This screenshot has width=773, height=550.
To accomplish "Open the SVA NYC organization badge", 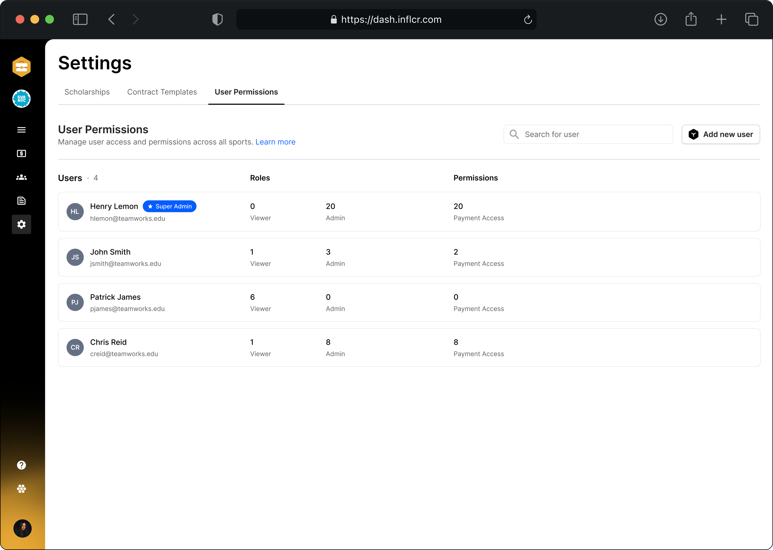I will pyautogui.click(x=21, y=99).
